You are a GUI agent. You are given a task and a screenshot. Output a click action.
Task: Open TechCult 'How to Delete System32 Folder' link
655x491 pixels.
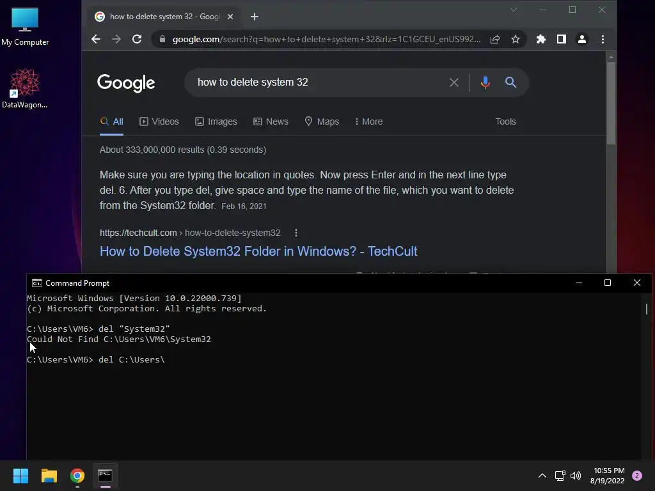[258, 251]
